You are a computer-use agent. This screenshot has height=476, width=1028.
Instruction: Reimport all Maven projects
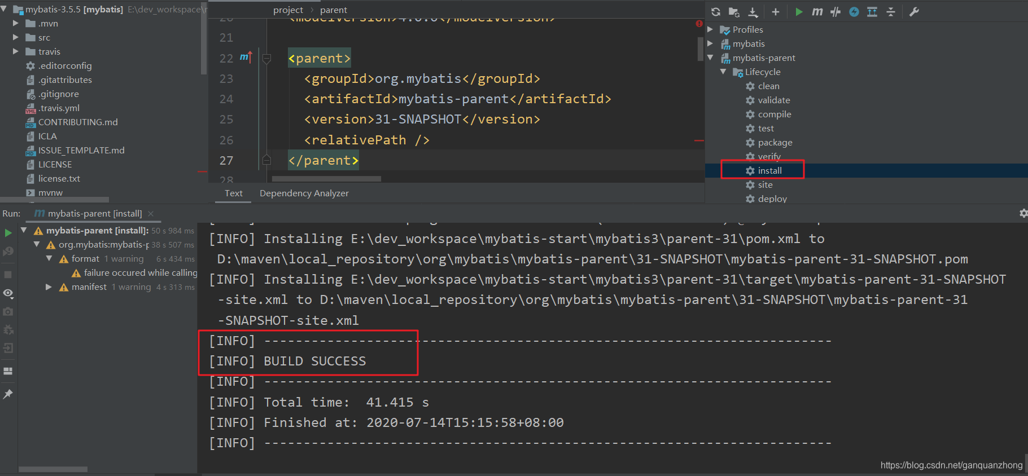(x=716, y=12)
